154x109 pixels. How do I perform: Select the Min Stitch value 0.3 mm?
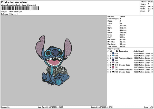click(x=123, y=42)
